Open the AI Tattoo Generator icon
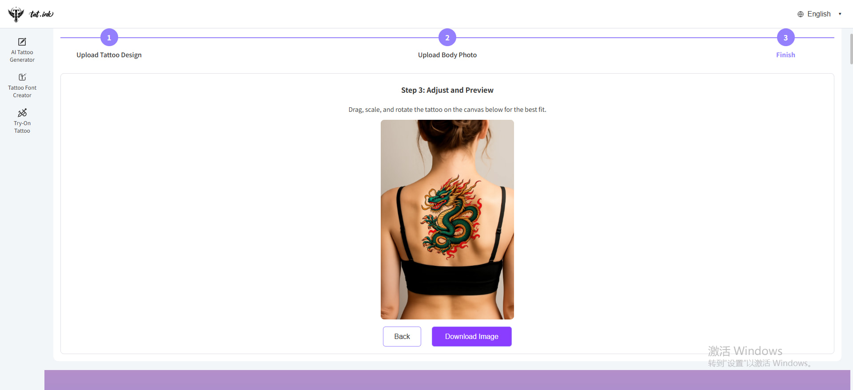Viewport: 853px width, 390px height. [22, 42]
